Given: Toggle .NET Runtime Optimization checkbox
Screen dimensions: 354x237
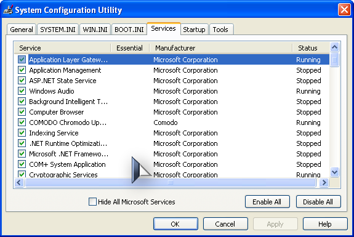Looking at the screenshot, I should 22,143.
